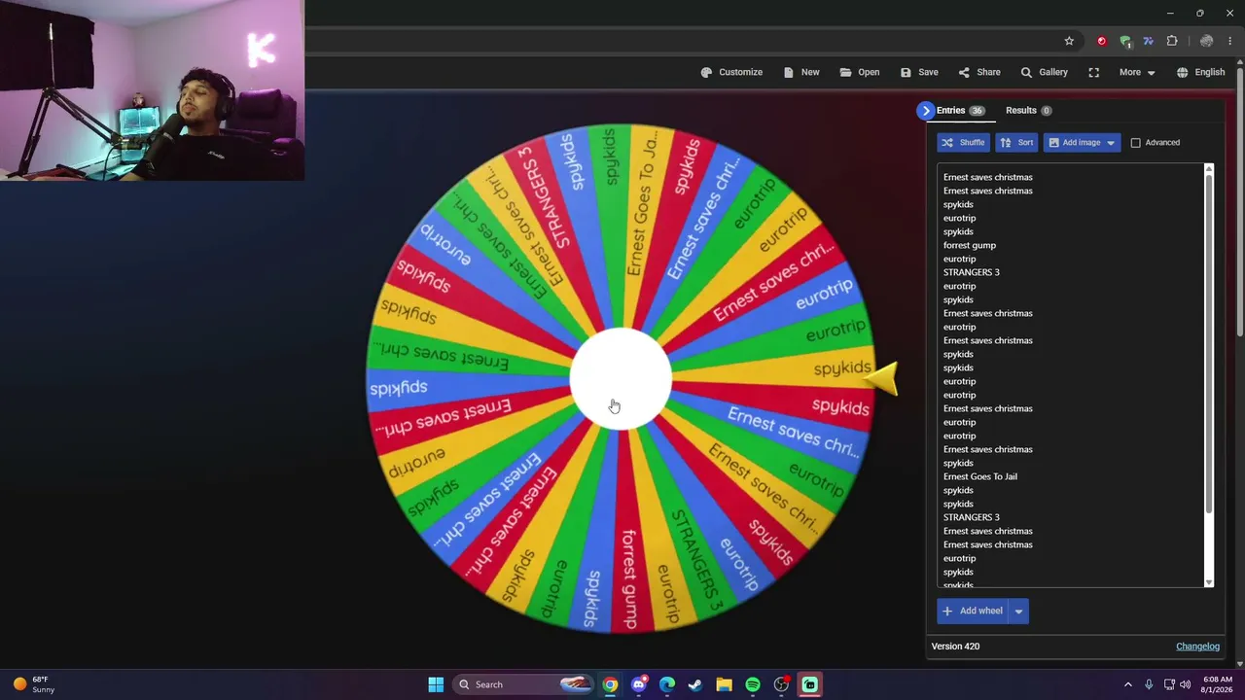The height and width of the screenshot is (700, 1245).
Task: Open the Add image dropdown
Action: [x=1082, y=143]
